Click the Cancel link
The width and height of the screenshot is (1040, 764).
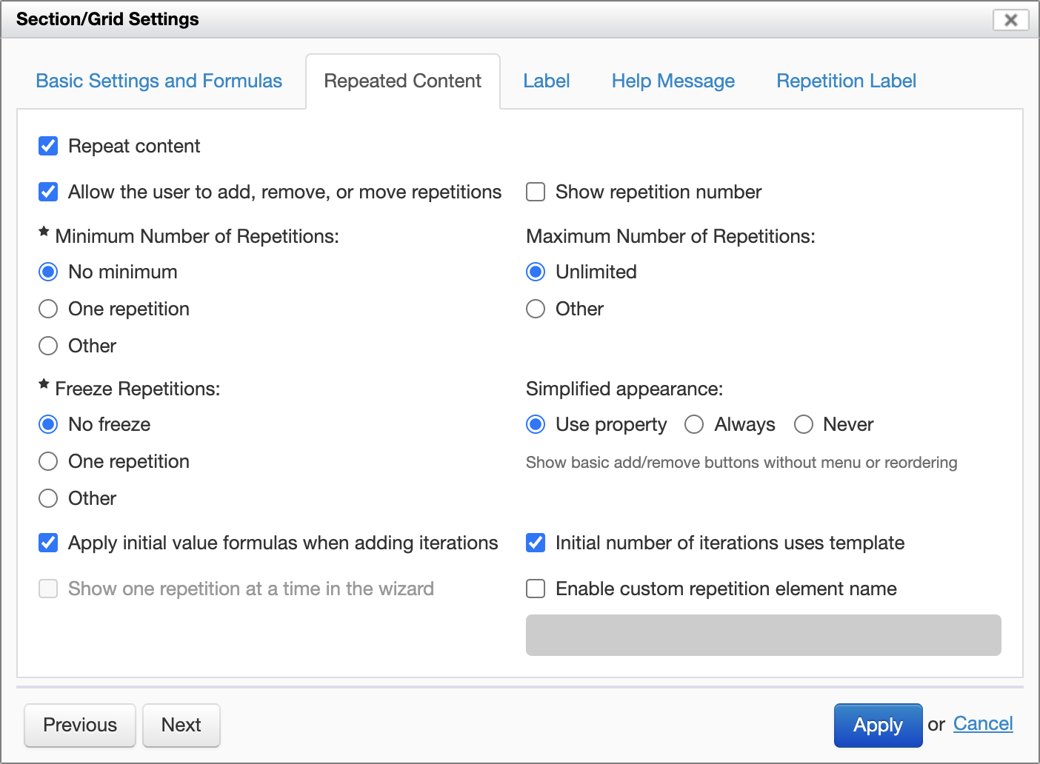(x=983, y=723)
